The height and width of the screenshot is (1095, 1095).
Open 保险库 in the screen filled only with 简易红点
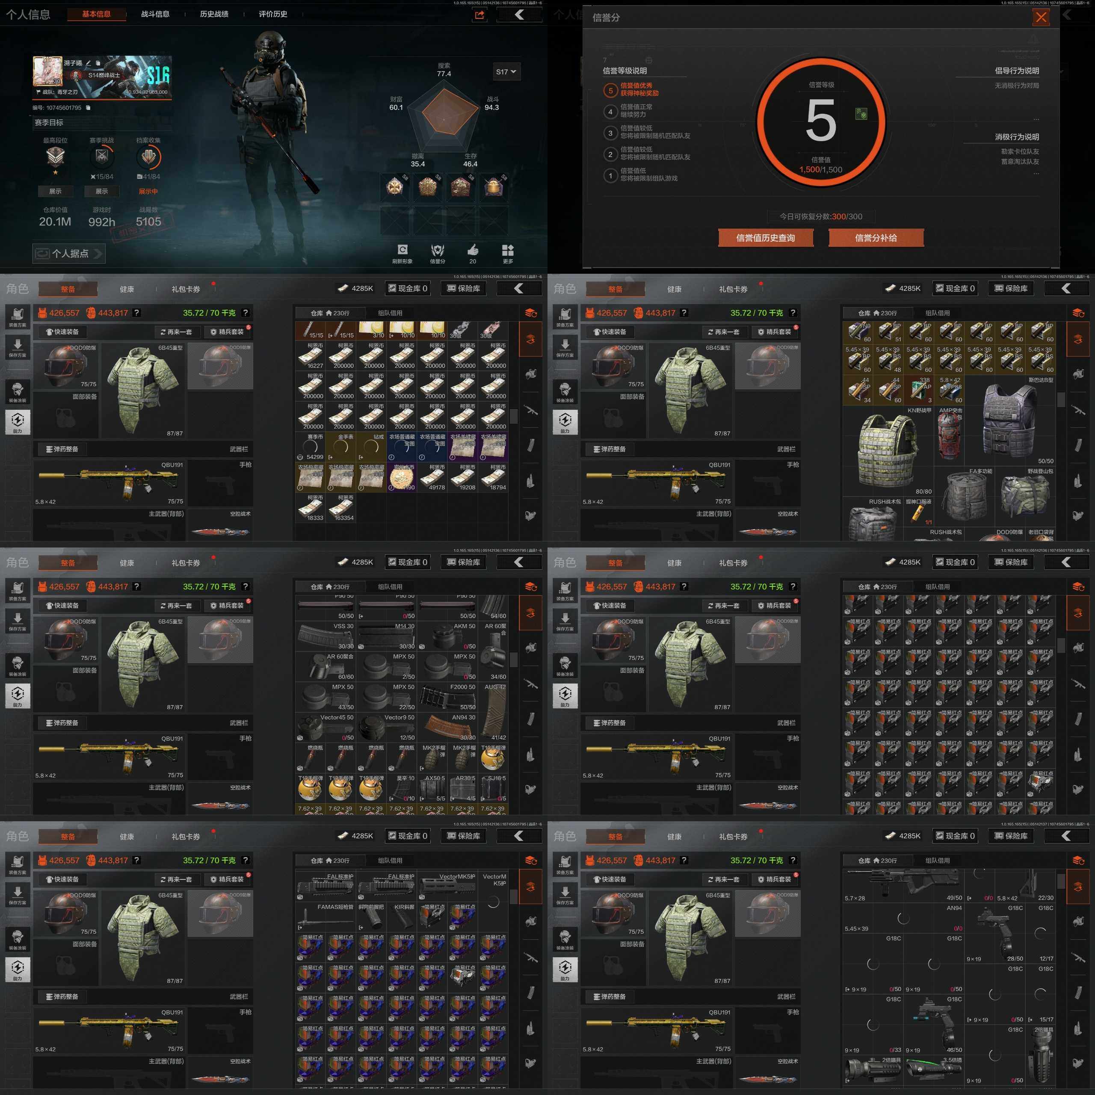point(1011,562)
